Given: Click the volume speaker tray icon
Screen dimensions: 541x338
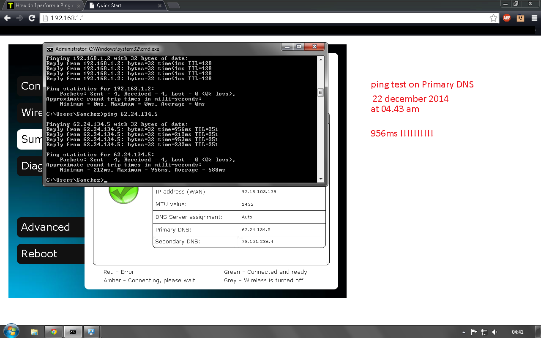Looking at the screenshot, I should [x=495, y=332].
